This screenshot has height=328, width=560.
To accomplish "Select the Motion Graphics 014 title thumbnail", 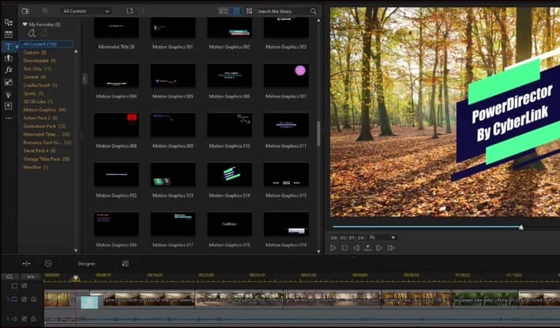I will [229, 175].
